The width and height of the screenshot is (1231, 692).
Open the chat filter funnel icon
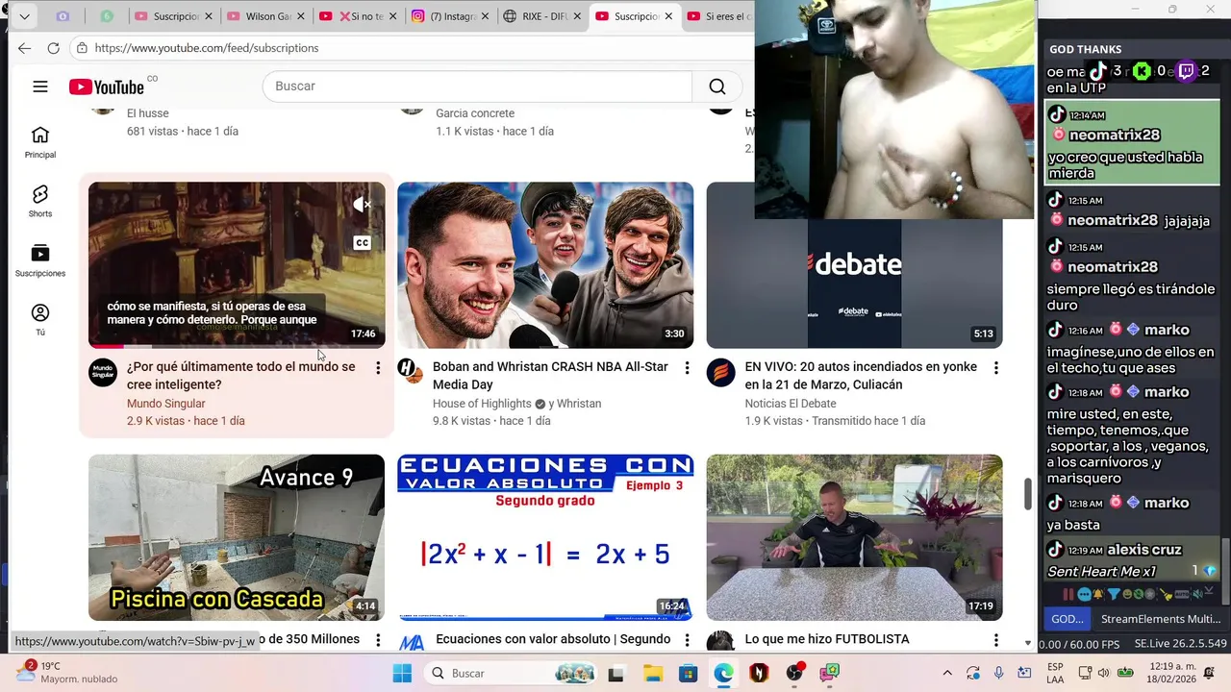click(1114, 594)
